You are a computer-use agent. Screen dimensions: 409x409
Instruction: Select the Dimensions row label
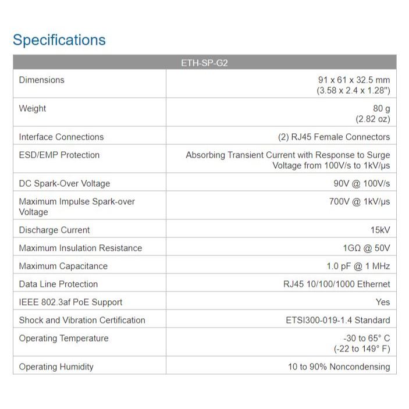coord(42,80)
